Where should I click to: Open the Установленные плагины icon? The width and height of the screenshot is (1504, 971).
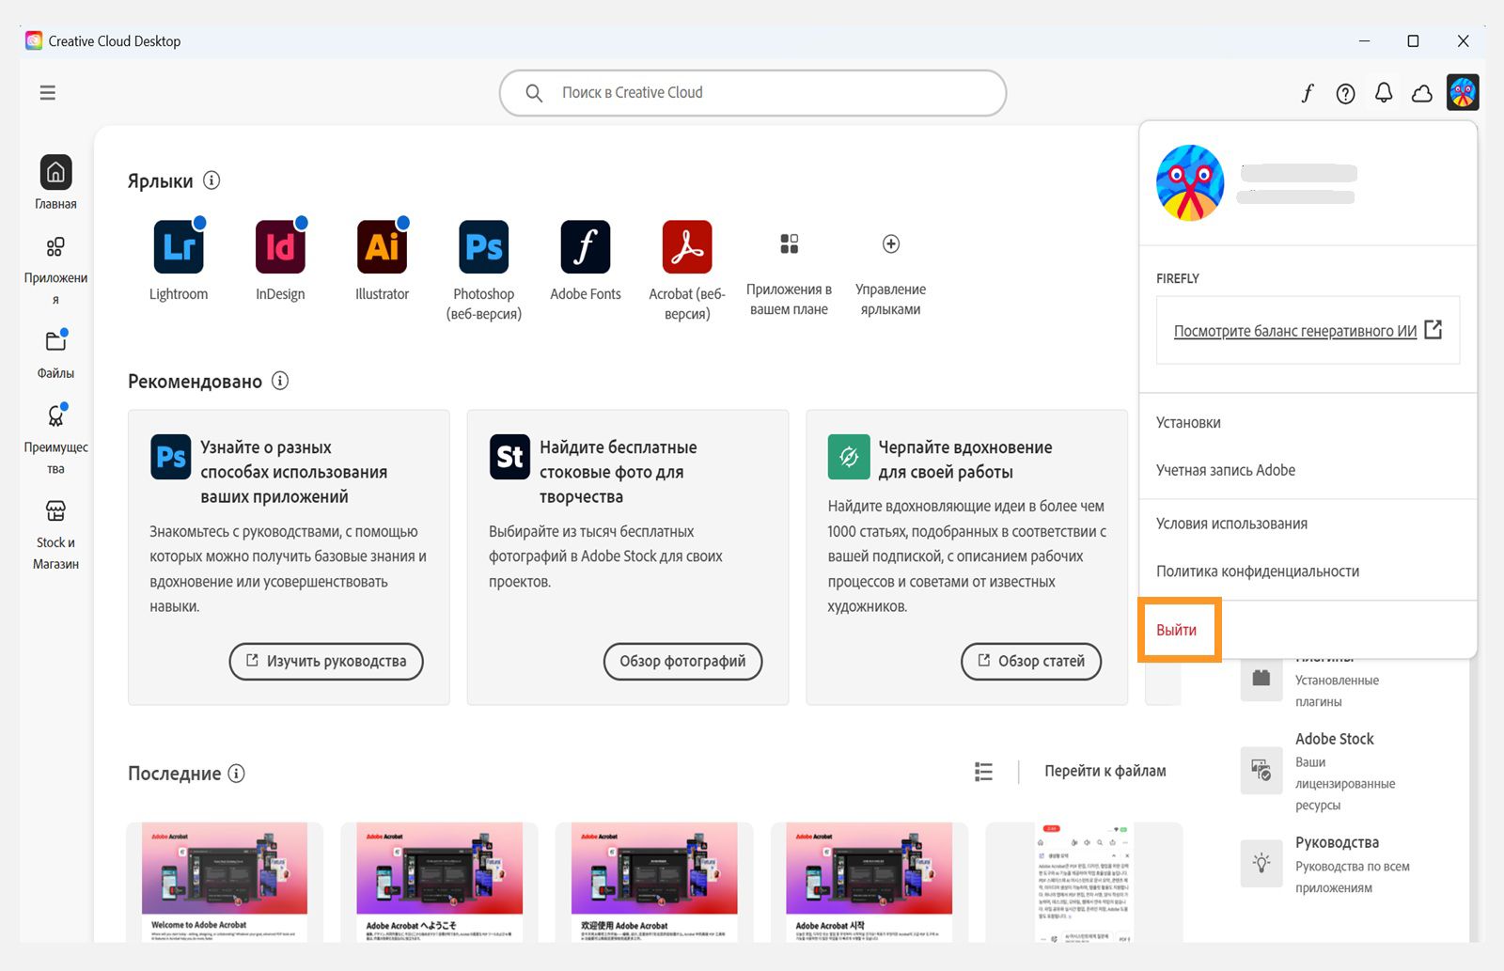pyautogui.click(x=1261, y=679)
